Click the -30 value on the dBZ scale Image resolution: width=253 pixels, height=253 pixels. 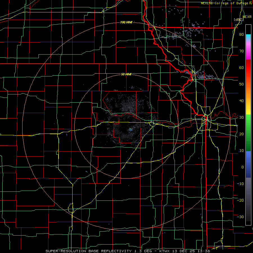(240, 217)
